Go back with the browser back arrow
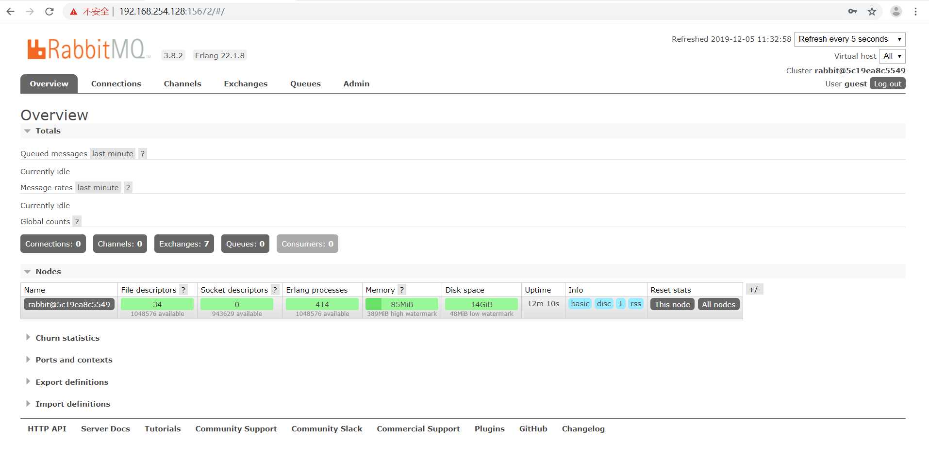The width and height of the screenshot is (929, 461). tap(10, 12)
